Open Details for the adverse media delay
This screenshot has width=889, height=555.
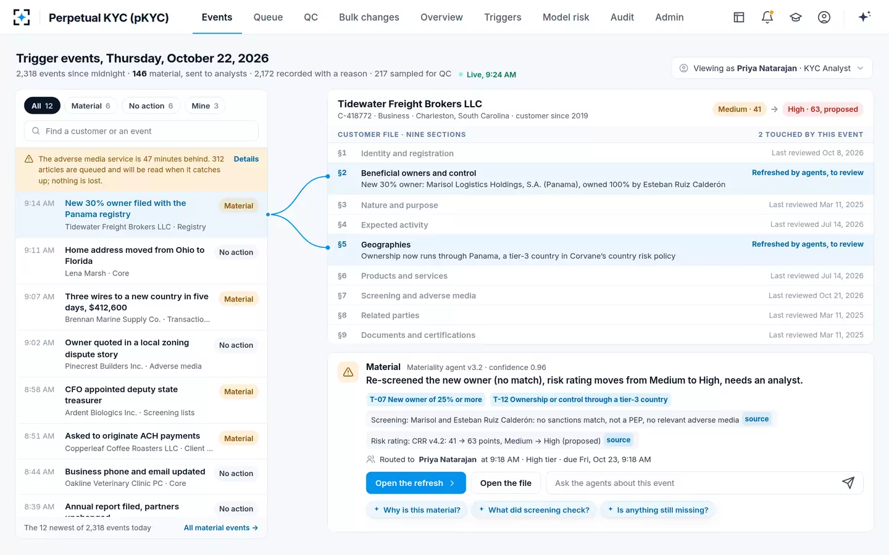click(x=246, y=159)
